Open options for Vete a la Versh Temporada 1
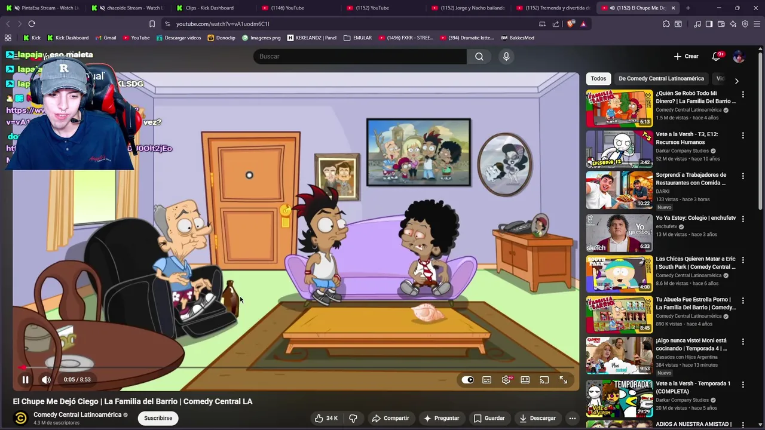765x430 pixels. [x=743, y=385]
